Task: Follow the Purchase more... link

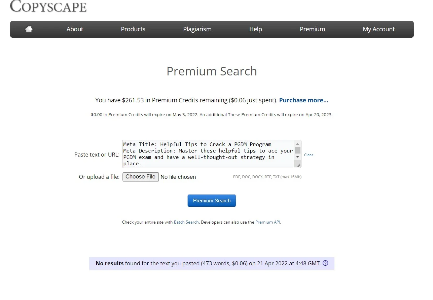Action: click(x=303, y=100)
